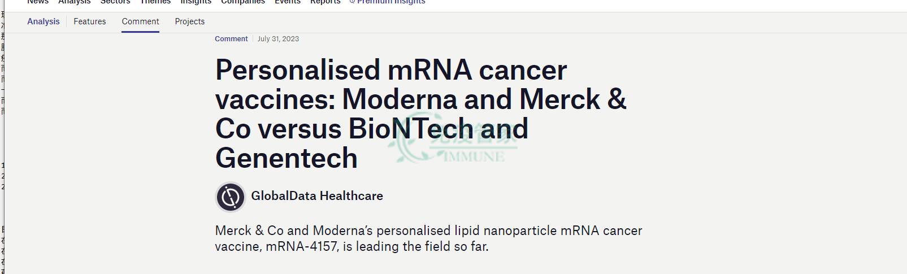Open the Comment sub-navigation tab

coord(140,21)
